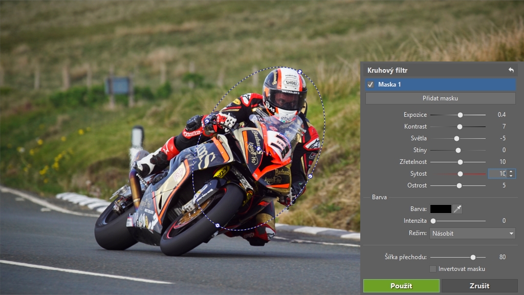Click the Zřetelnost slider handle

(x=461, y=162)
